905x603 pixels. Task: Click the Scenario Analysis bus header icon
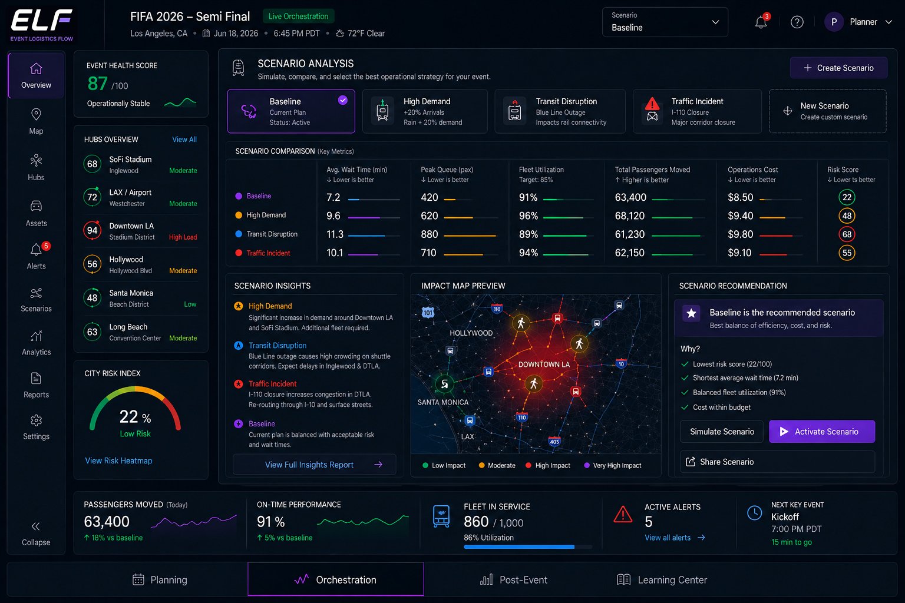[x=238, y=68]
